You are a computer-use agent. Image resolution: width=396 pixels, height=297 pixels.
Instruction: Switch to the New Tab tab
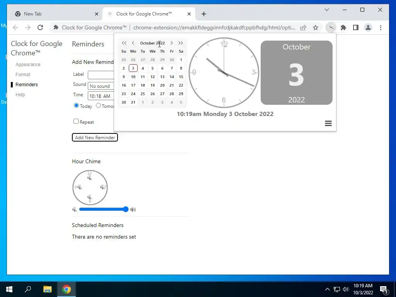coord(55,14)
